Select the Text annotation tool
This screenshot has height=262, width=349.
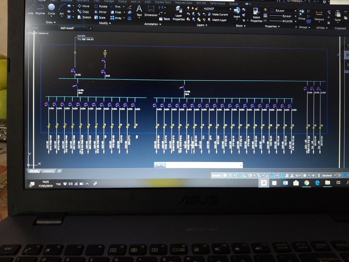pyautogui.click(x=139, y=11)
